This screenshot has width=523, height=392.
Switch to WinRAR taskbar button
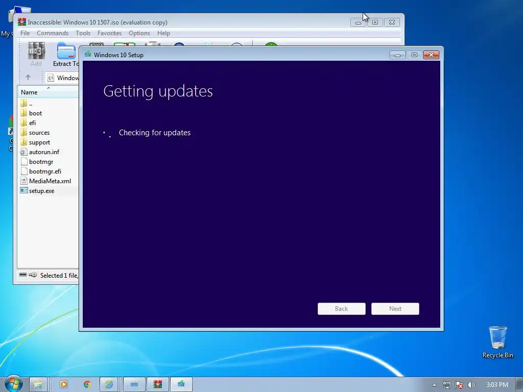coord(158,385)
